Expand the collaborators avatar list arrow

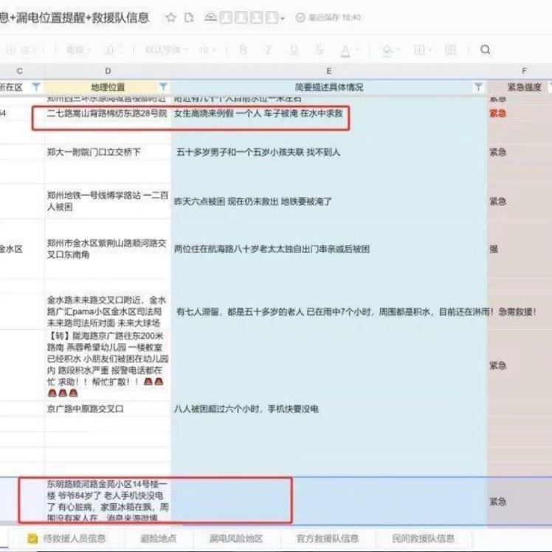click(283, 18)
